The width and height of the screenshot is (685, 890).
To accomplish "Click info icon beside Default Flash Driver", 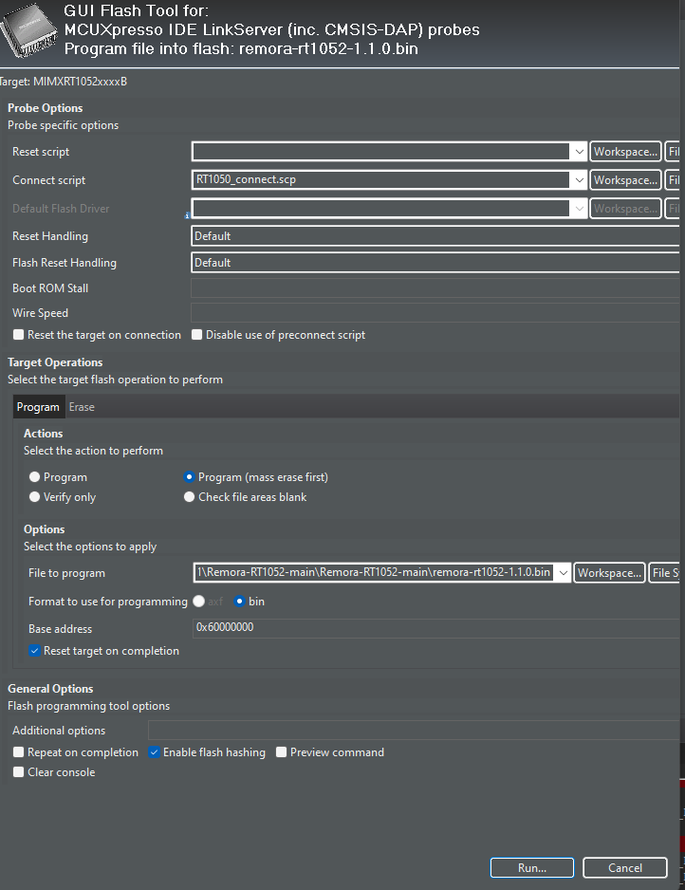I will tap(187, 215).
